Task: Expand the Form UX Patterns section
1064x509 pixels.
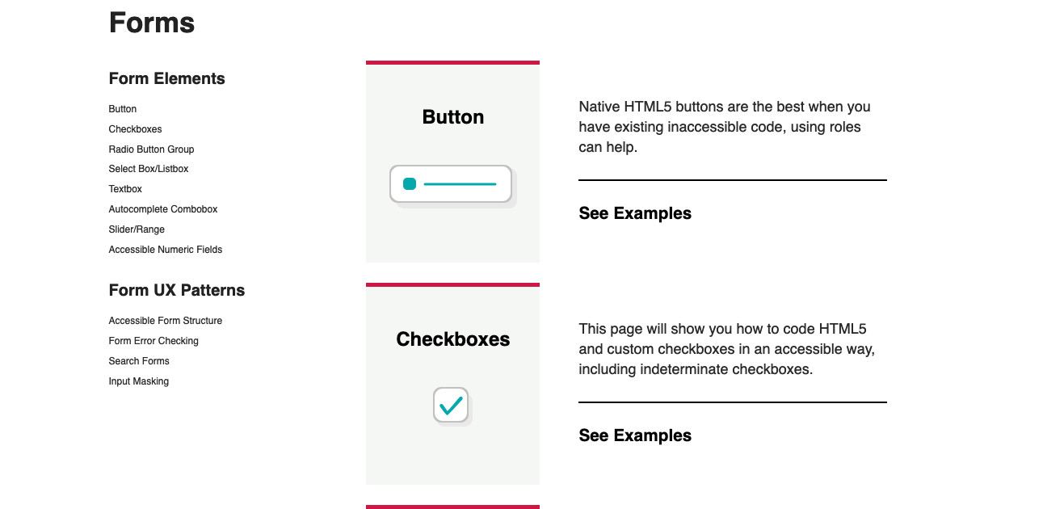Action: point(176,289)
